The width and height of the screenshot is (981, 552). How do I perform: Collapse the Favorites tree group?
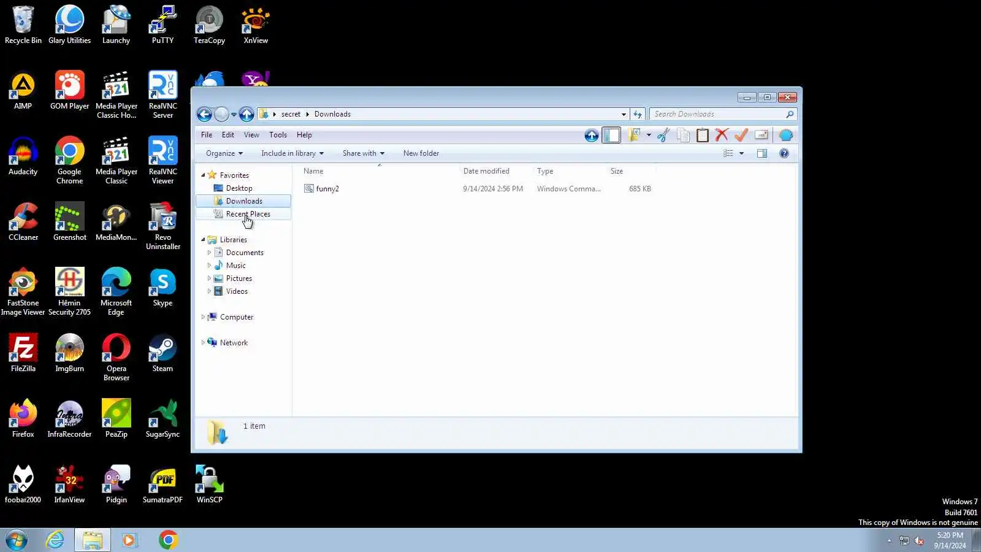[203, 175]
